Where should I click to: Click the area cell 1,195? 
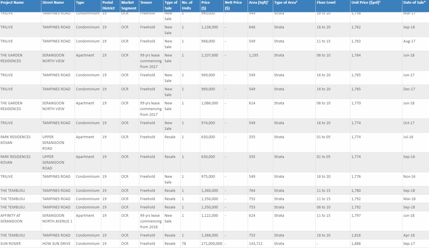tap(253, 55)
